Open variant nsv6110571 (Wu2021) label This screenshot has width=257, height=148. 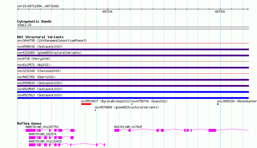point(34,65)
